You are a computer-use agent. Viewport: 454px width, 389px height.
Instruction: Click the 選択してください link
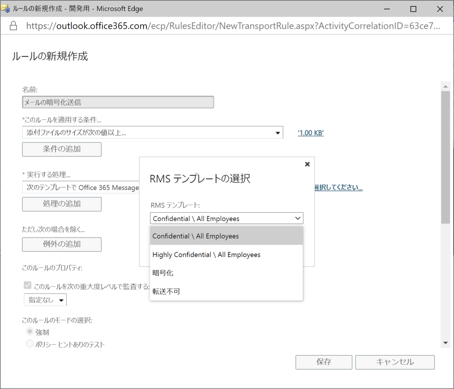pyautogui.click(x=338, y=188)
